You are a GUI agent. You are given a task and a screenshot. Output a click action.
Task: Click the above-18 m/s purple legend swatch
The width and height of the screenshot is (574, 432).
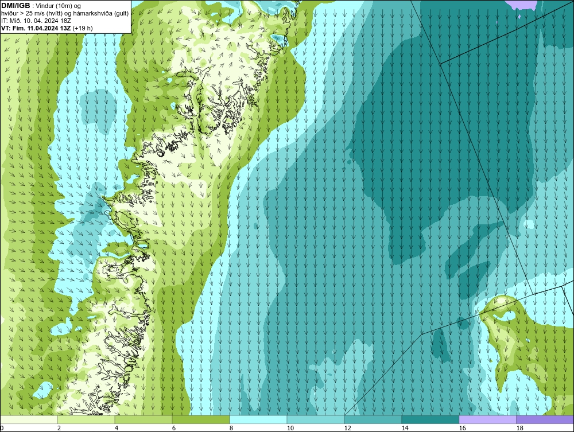click(545, 419)
